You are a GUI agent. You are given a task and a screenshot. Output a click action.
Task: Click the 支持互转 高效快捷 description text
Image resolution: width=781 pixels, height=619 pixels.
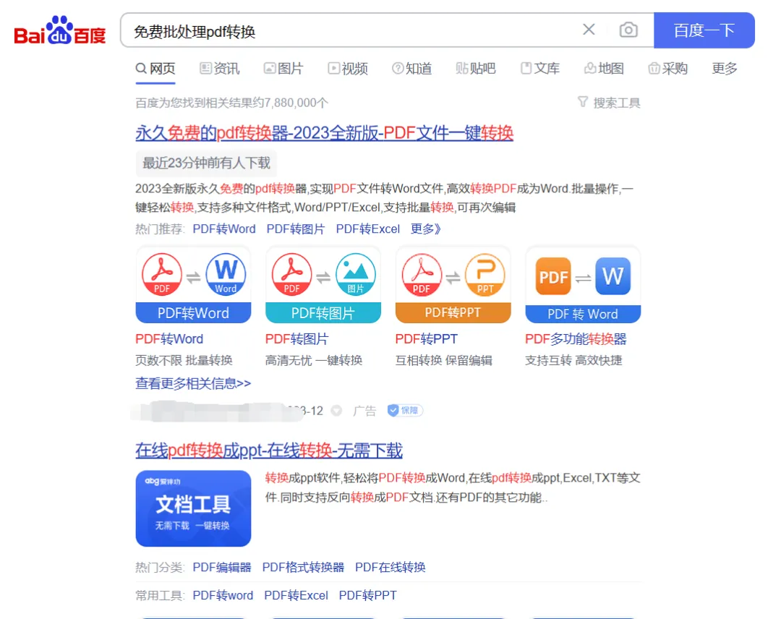tap(573, 361)
